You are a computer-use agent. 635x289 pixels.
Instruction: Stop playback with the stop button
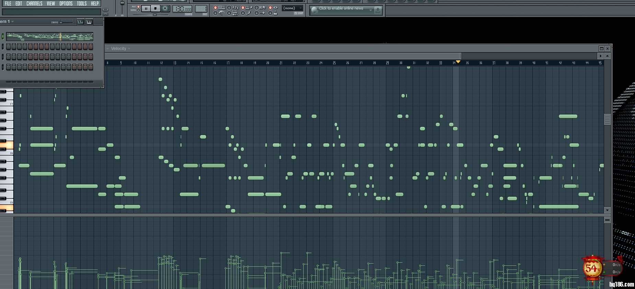[x=155, y=8]
